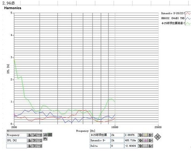Click the 2k frequency cell of Φ25 cursor
The width and height of the screenshot is (191, 152).
tap(117, 135)
